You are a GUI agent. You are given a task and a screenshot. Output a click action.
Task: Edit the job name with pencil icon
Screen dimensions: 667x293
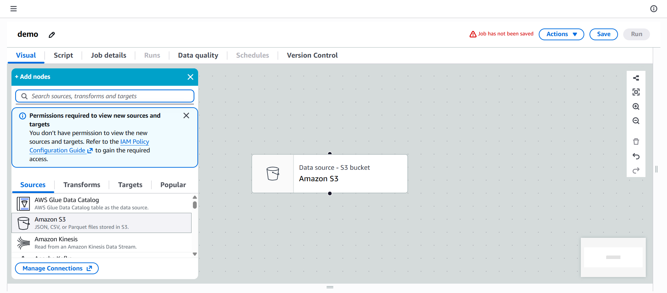pyautogui.click(x=52, y=35)
